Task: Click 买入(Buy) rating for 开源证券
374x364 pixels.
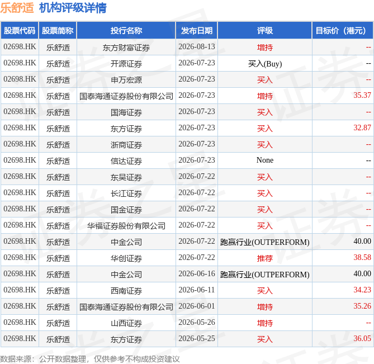Action: [x=265, y=64]
